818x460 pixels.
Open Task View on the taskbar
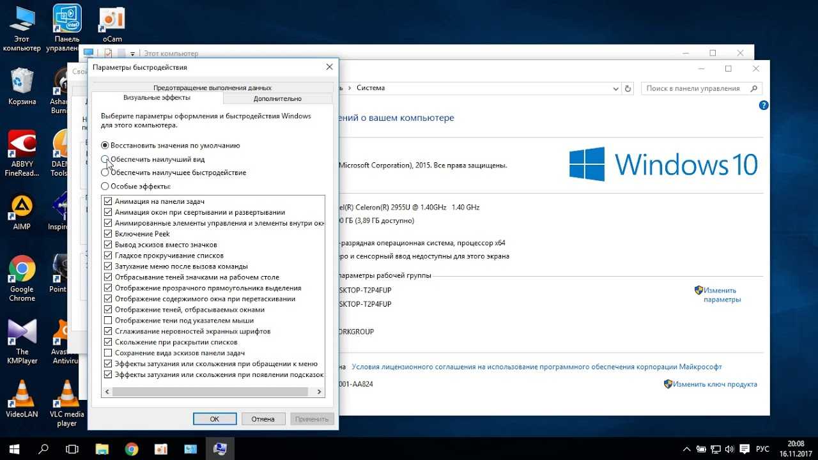click(x=72, y=448)
